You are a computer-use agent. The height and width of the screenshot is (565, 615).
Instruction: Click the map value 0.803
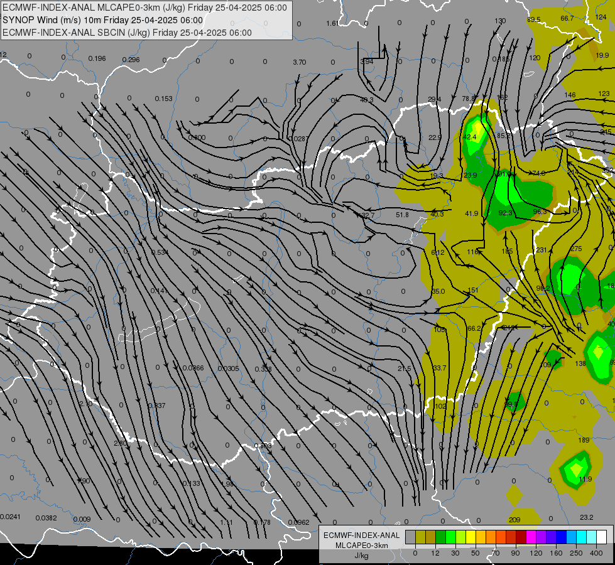pyautogui.click(x=263, y=446)
